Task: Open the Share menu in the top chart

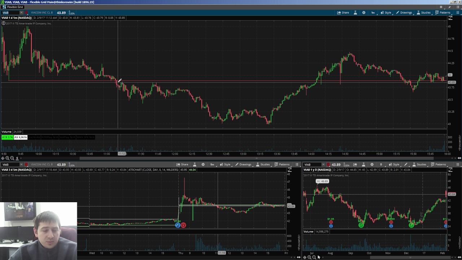Action: (x=343, y=13)
